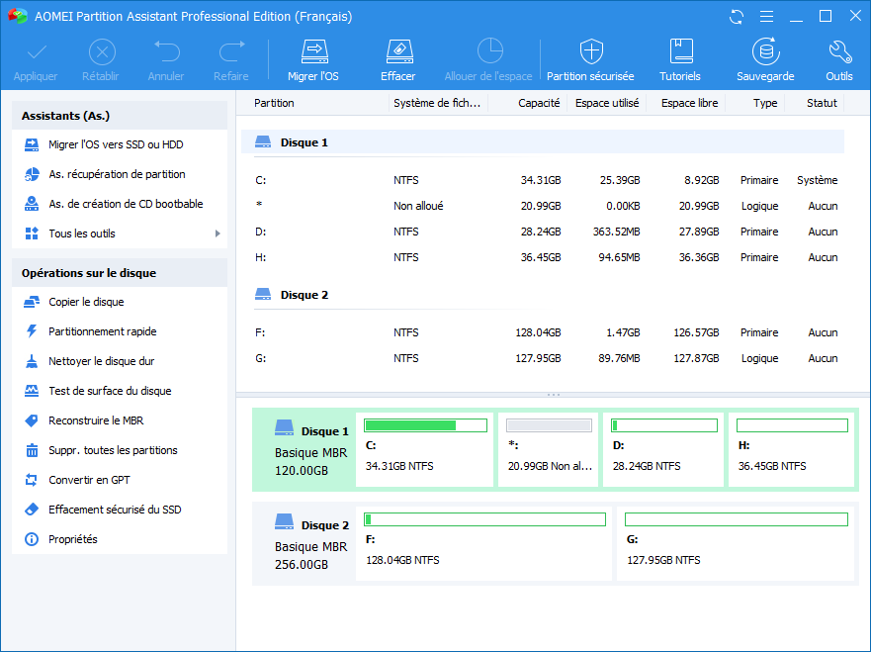Click the C: partition usage bar block
871x652 pixels.
pyautogui.click(x=425, y=449)
